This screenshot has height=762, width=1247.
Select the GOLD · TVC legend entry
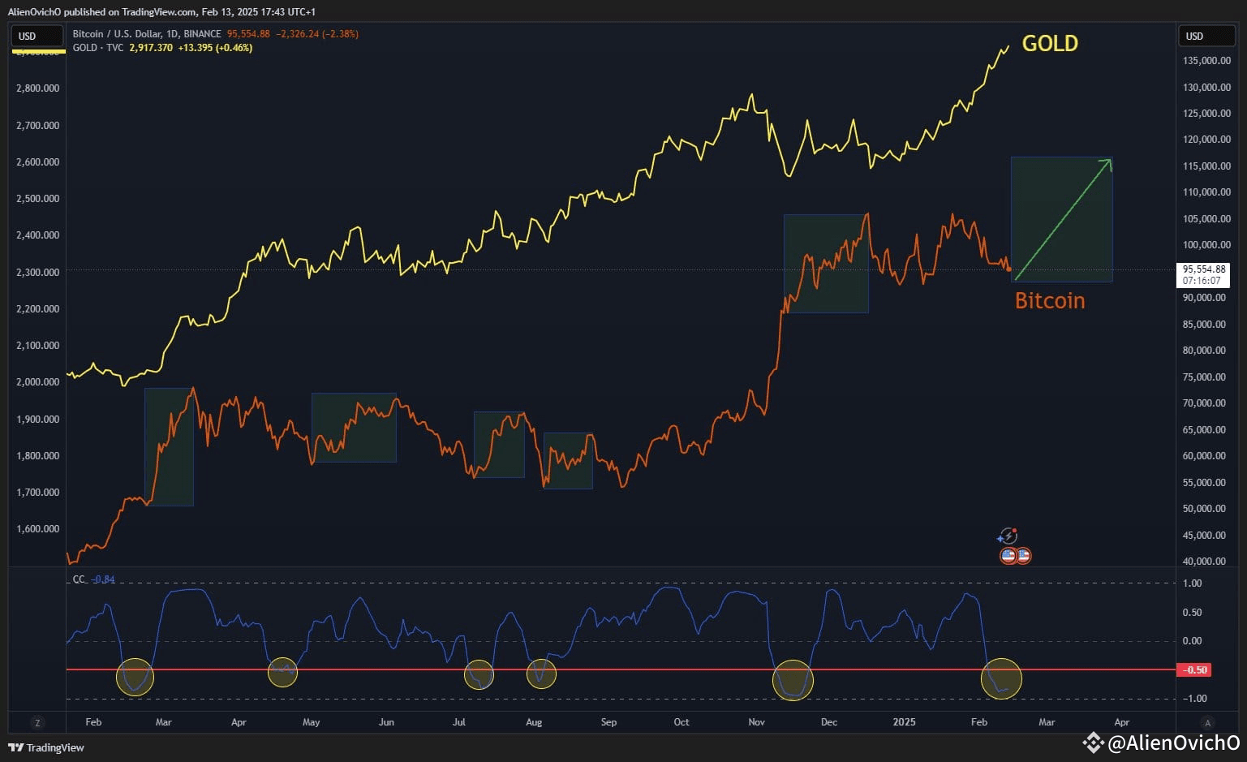98,48
